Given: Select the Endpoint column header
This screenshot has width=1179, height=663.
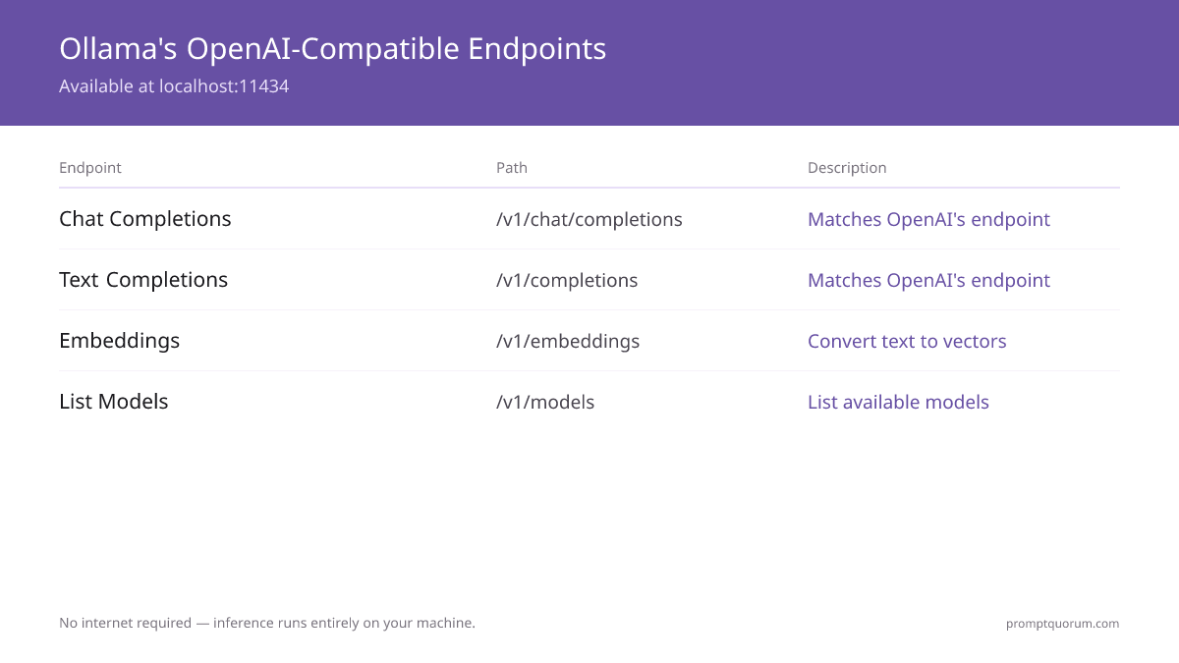Looking at the screenshot, I should click(90, 168).
